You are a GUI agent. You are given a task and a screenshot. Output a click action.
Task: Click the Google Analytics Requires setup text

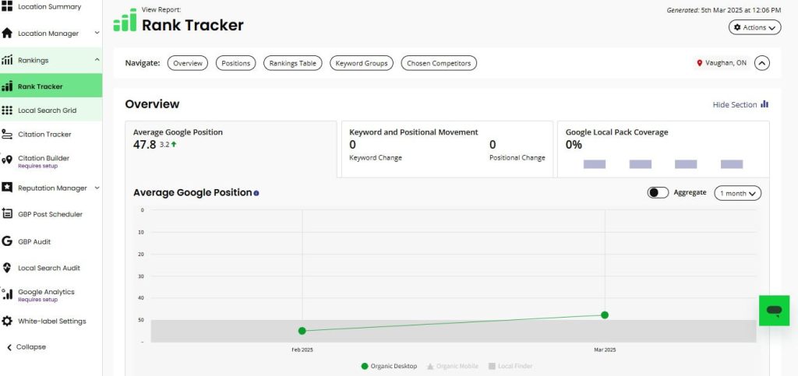[x=37, y=300]
